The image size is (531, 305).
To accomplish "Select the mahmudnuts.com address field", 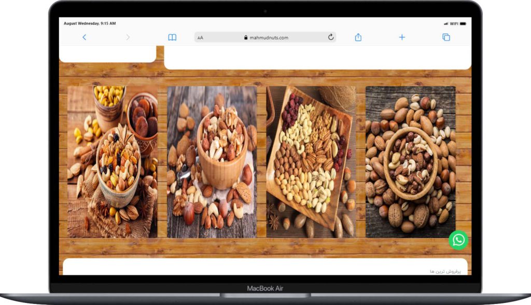I will 269,38.
